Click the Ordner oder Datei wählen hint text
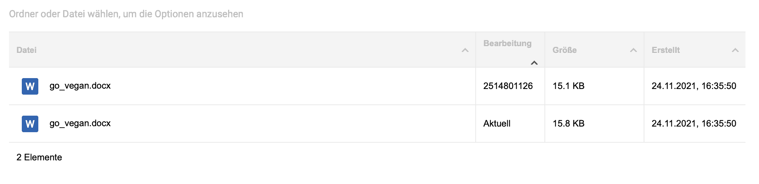 tap(126, 14)
